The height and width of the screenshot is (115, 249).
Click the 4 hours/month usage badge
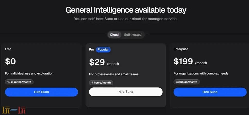(x=101, y=82)
